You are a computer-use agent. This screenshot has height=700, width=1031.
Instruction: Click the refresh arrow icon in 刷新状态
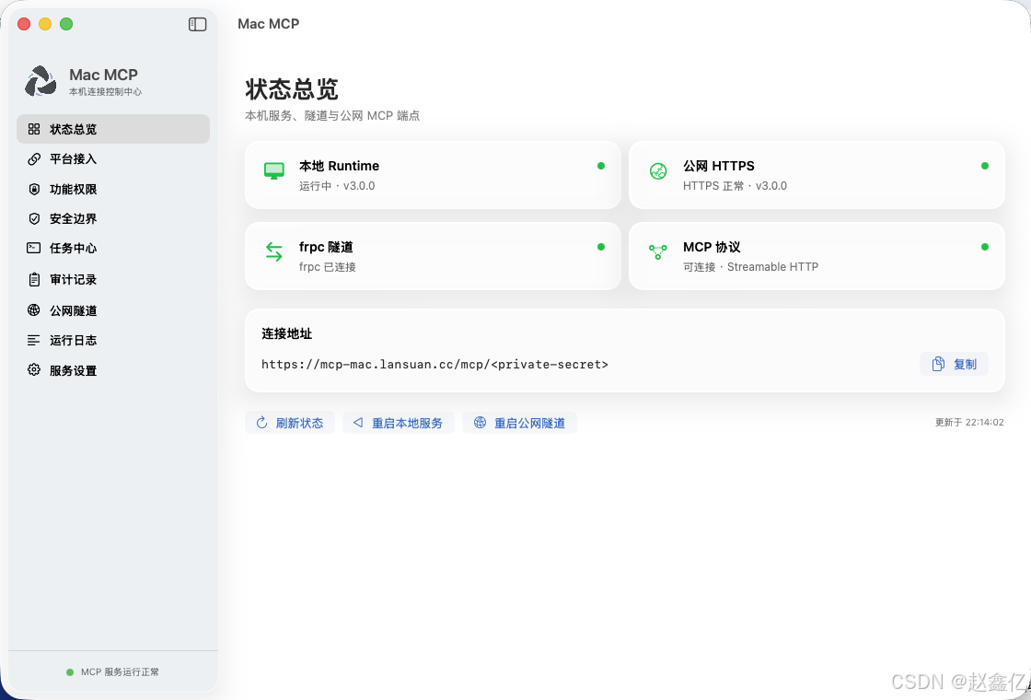click(261, 423)
